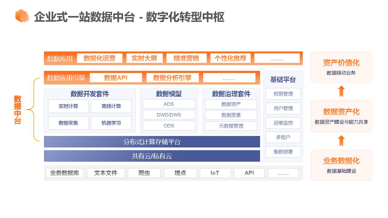The width and height of the screenshot is (388, 218).
Task: Select the 权限管理 box
Action: point(283,94)
